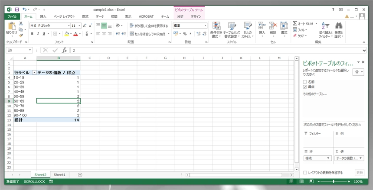Toggle italic formatting
This screenshot has width=373, height=190.
[38, 34]
